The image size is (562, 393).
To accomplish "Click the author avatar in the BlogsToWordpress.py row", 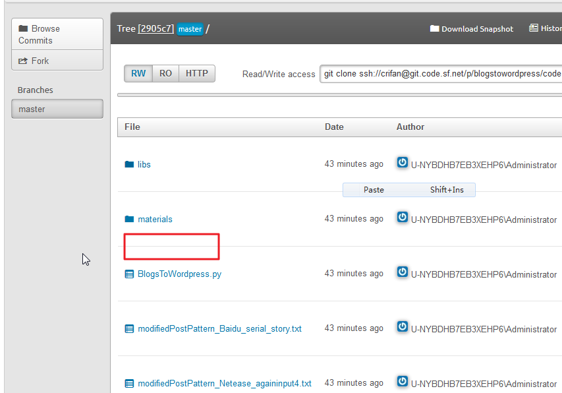I will tap(402, 272).
